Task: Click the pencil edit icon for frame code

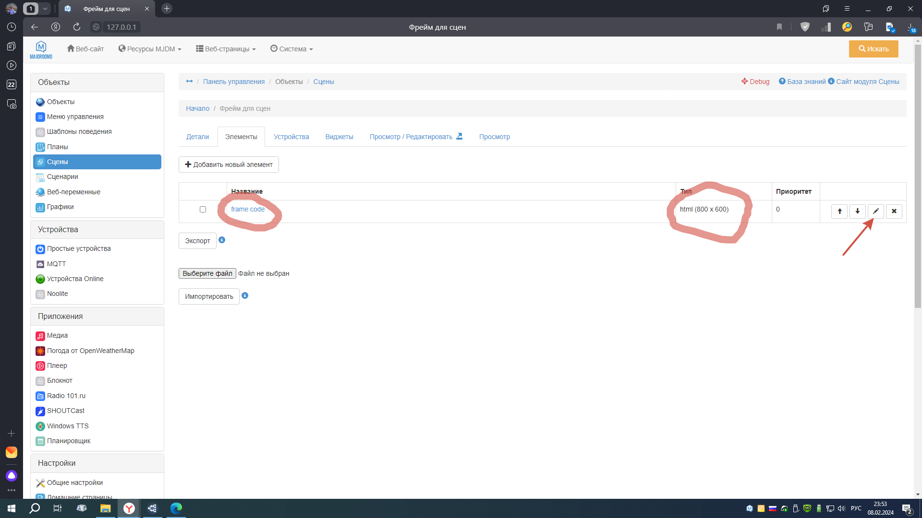Action: tap(875, 212)
